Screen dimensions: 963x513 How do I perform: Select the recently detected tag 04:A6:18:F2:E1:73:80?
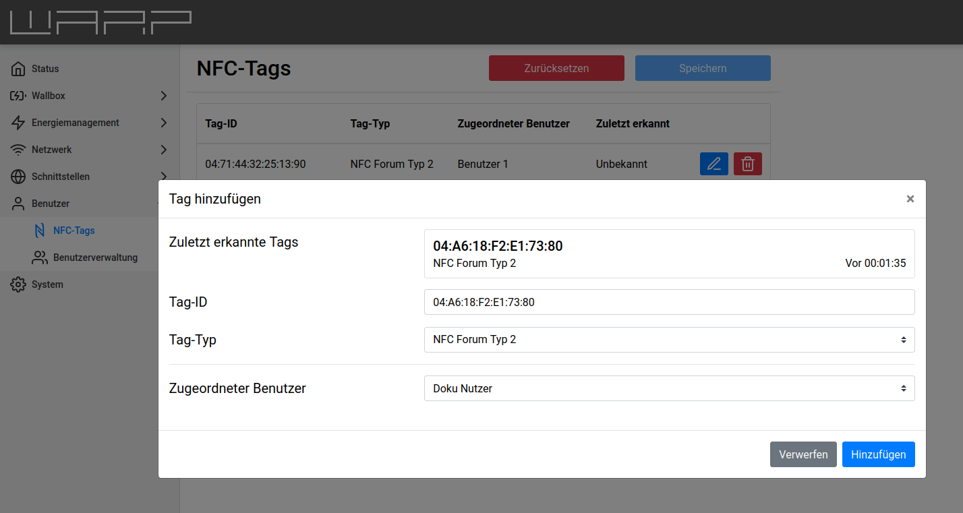point(669,253)
